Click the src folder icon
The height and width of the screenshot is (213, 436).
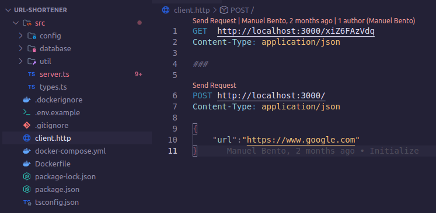point(27,23)
